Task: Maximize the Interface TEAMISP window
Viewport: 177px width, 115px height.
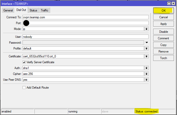Action: pos(169,3)
